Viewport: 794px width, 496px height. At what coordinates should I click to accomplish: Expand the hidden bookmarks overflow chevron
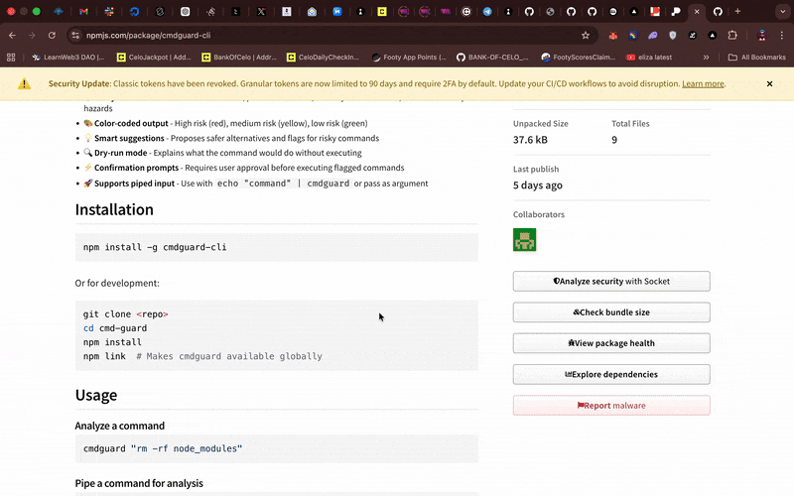click(706, 58)
